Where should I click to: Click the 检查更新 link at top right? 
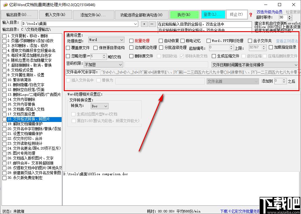coord(293,12)
